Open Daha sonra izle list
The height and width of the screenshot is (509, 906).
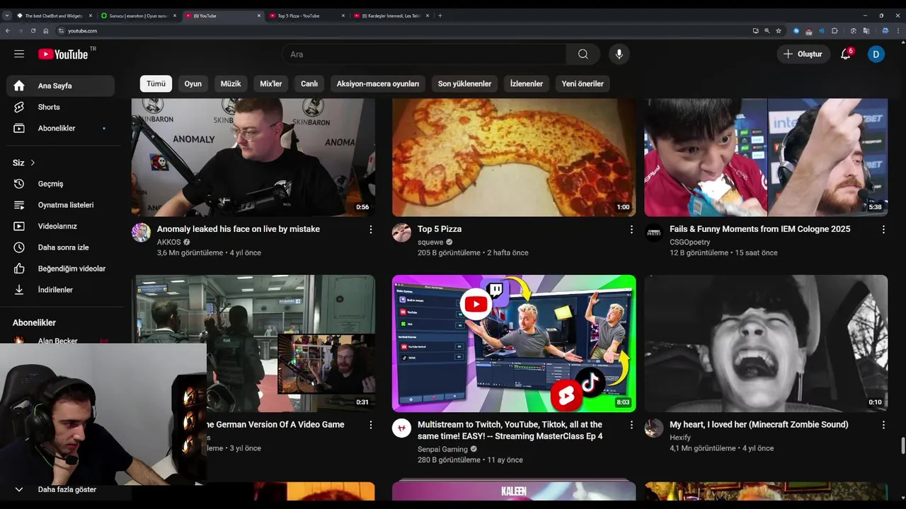click(x=61, y=247)
